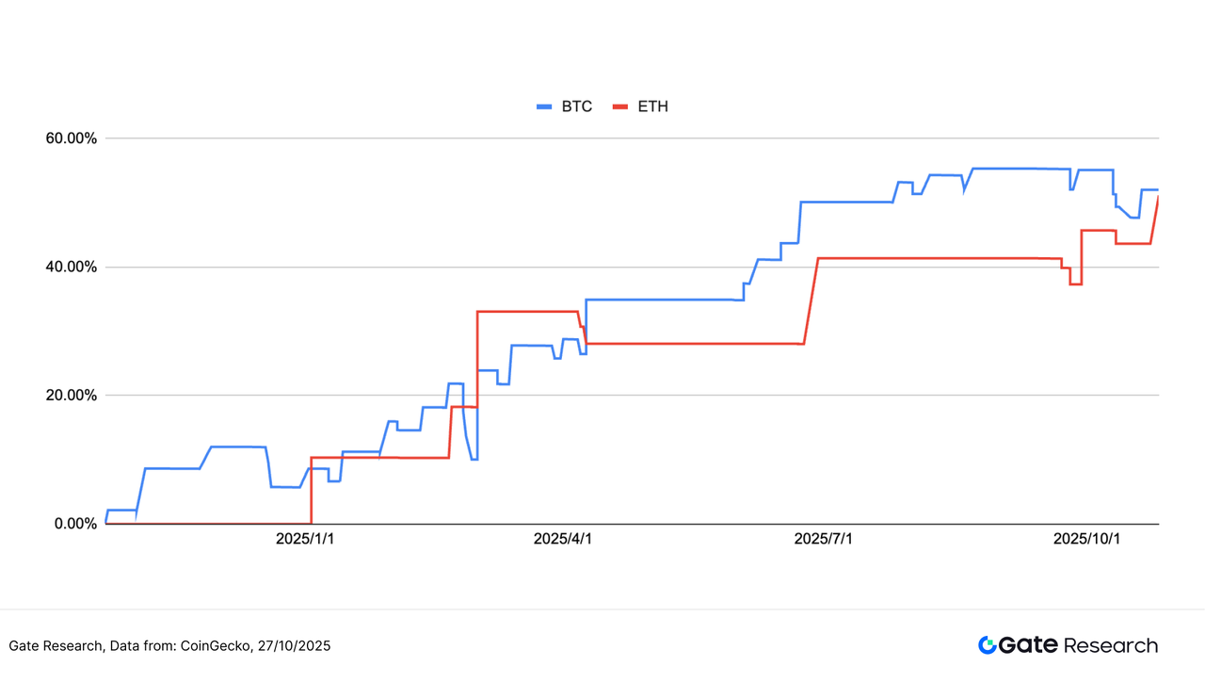Click the 40.00% y-axis label
1205x682 pixels.
point(72,268)
